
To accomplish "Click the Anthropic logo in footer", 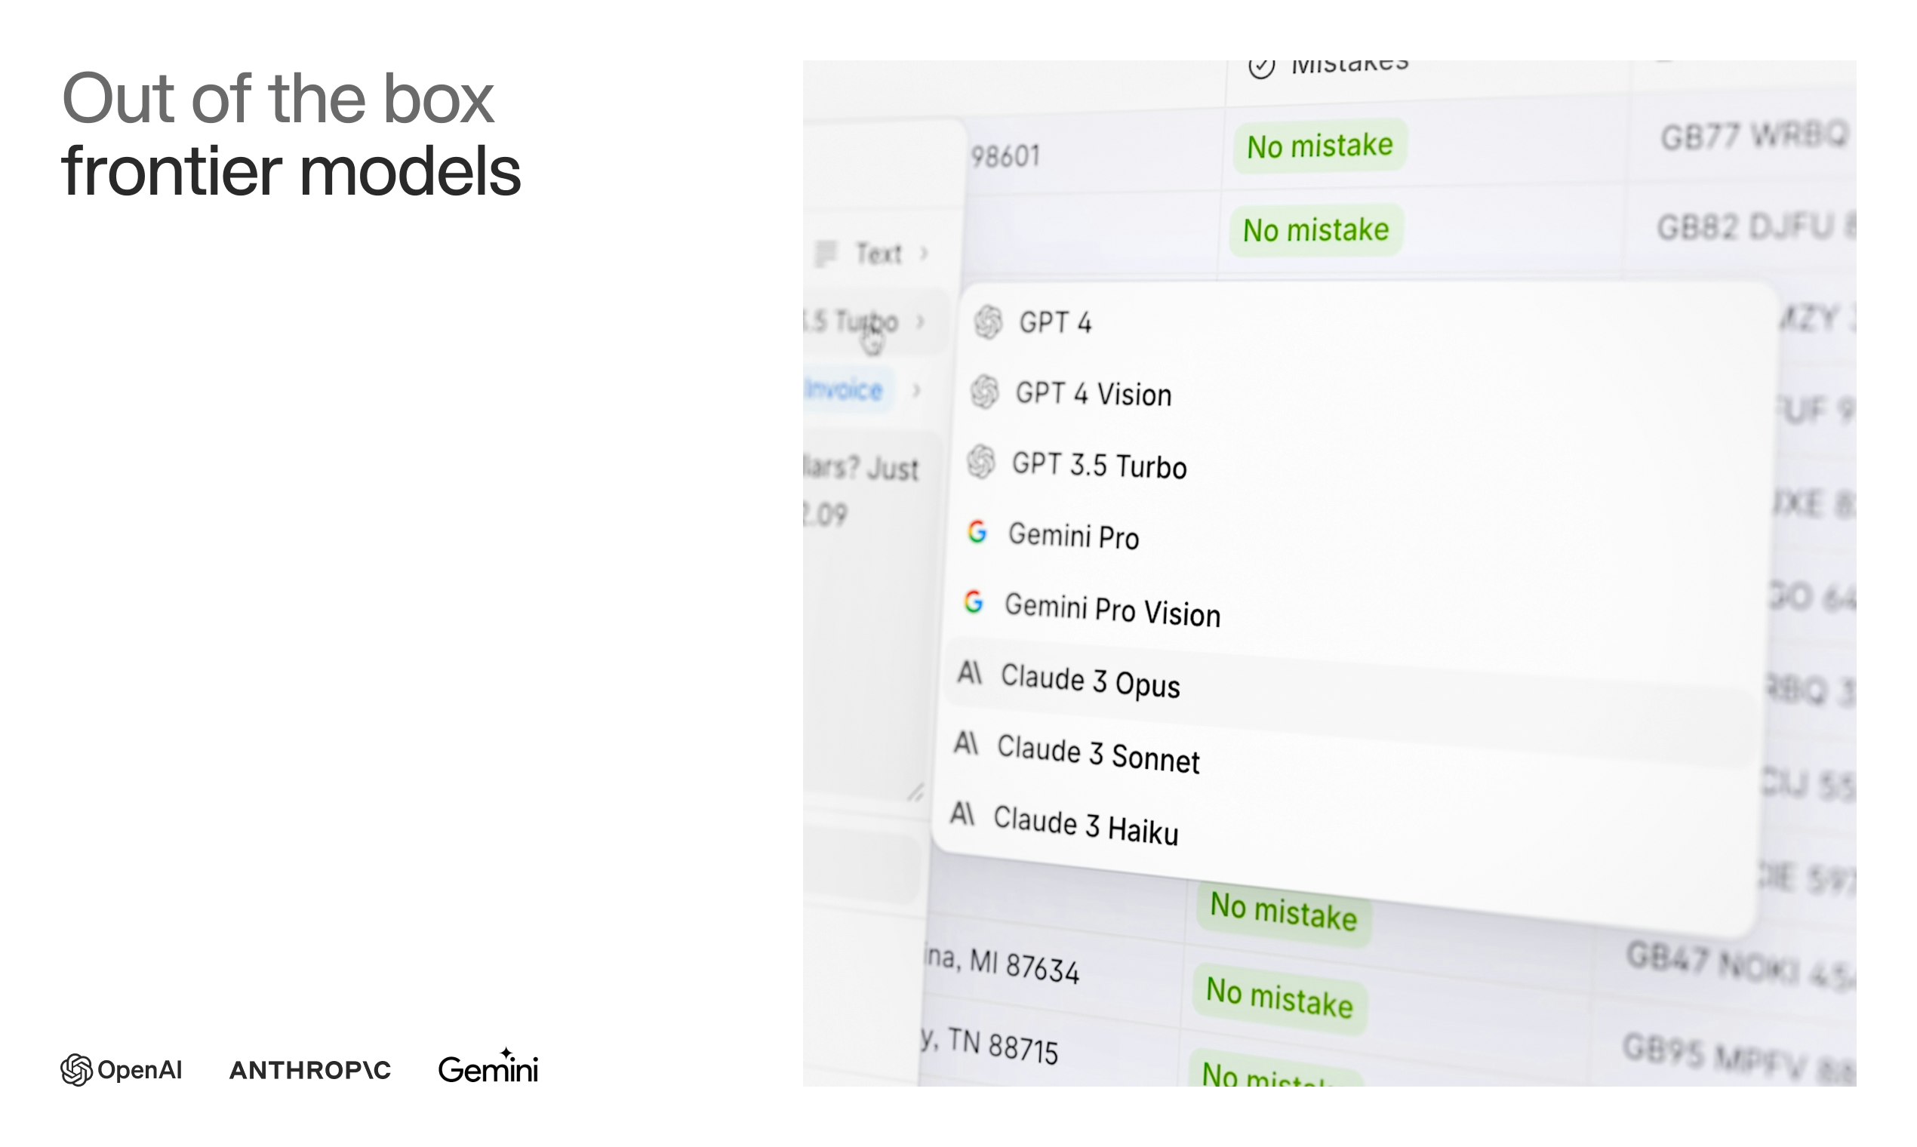I will (x=310, y=1071).
